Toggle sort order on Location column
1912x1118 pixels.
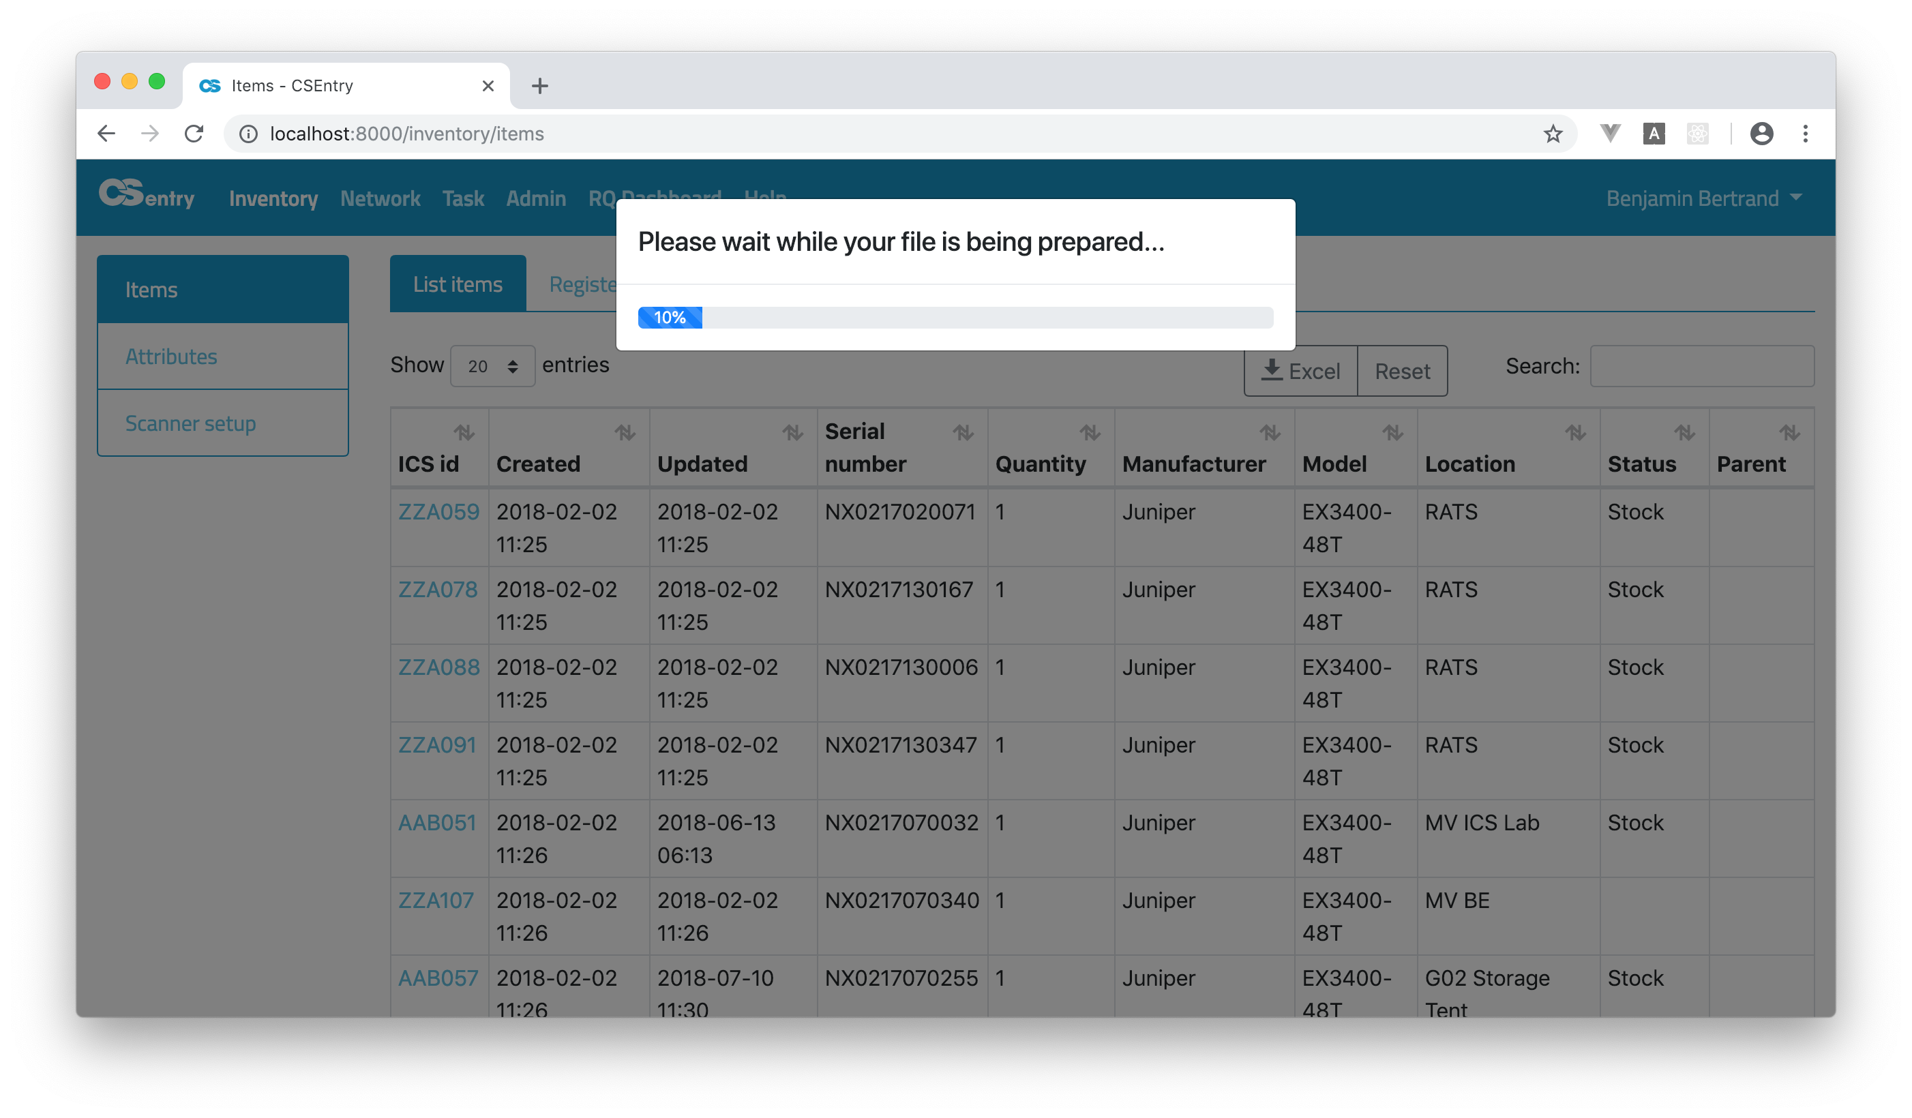click(1575, 433)
